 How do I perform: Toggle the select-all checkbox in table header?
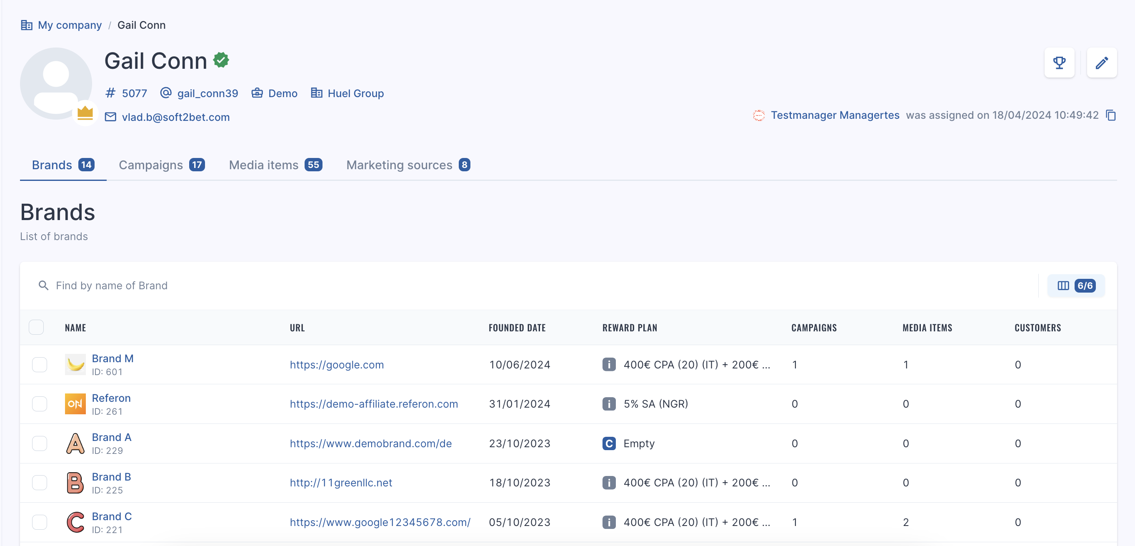[36, 328]
